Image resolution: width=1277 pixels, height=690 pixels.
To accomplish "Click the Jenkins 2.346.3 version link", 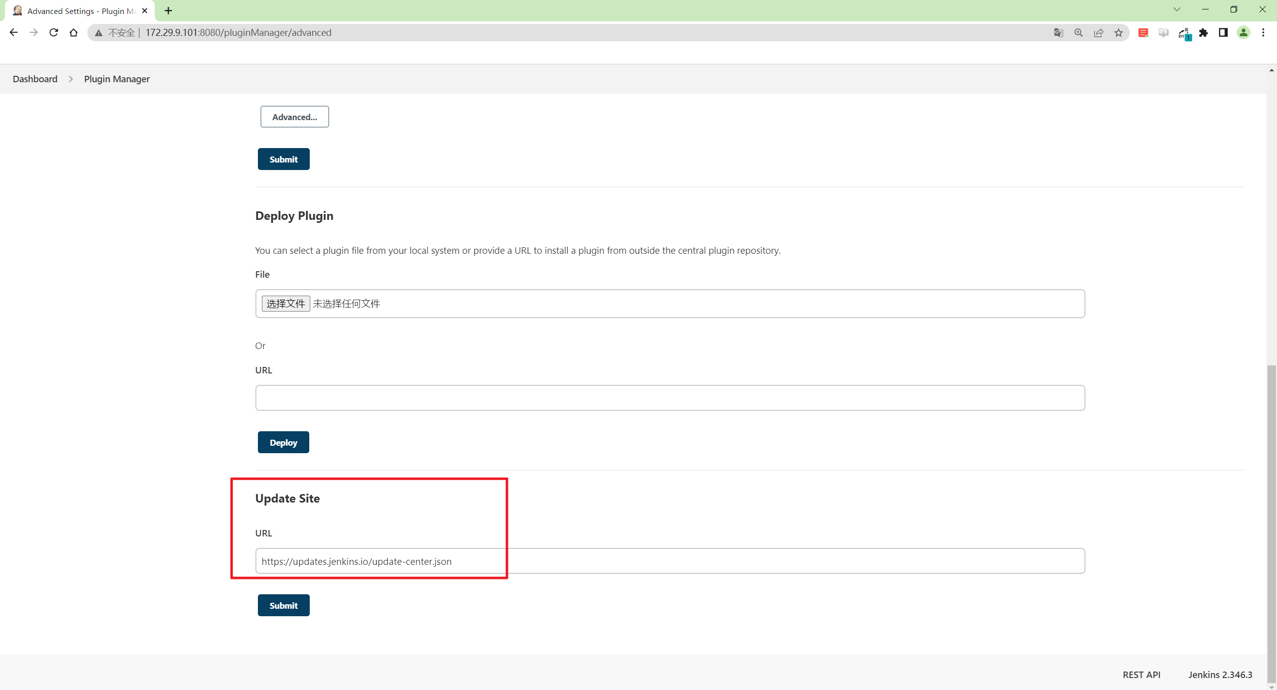I will (1220, 675).
